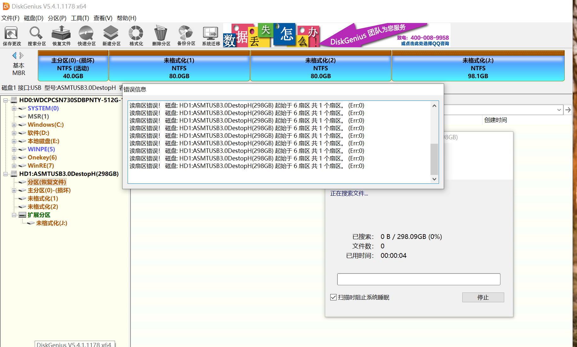Click the data-loss help banner ad
Viewport: 577px width, 347px height.
coord(271,35)
